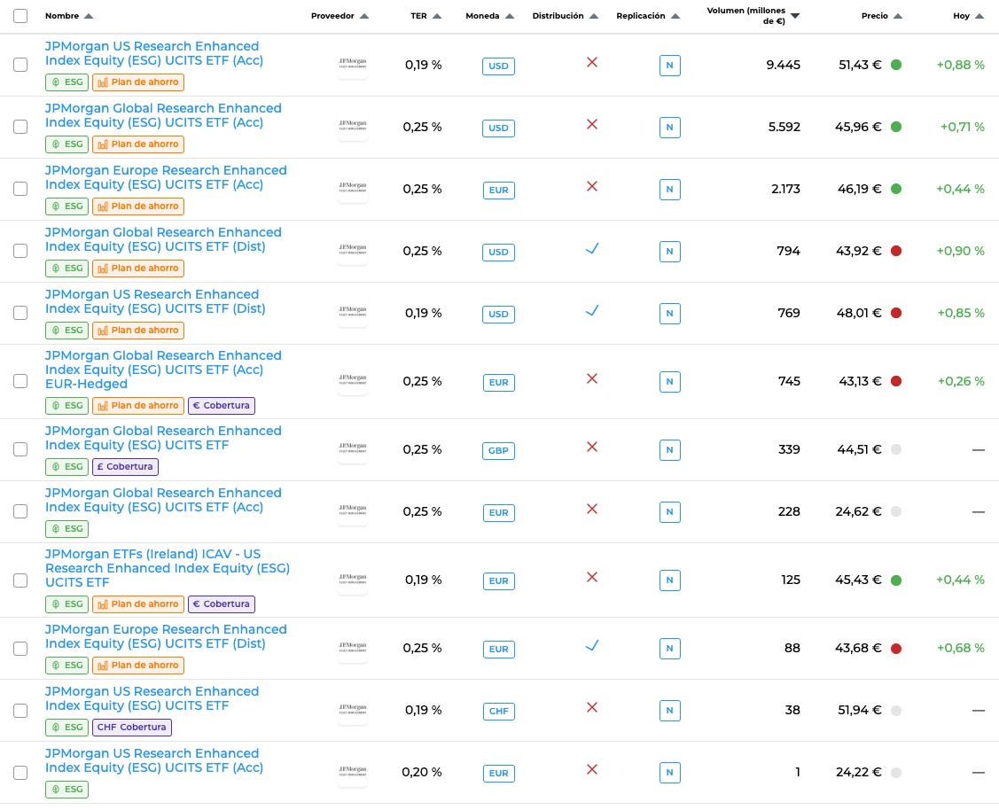Sort by TER column
Screen dimensions: 999x810
(x=425, y=16)
